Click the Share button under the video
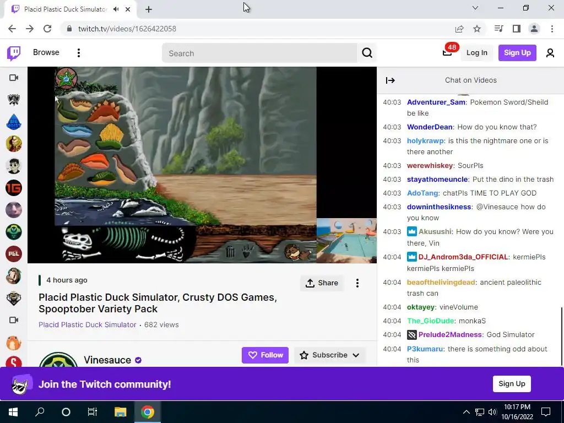The width and height of the screenshot is (564, 423). pyautogui.click(x=322, y=283)
